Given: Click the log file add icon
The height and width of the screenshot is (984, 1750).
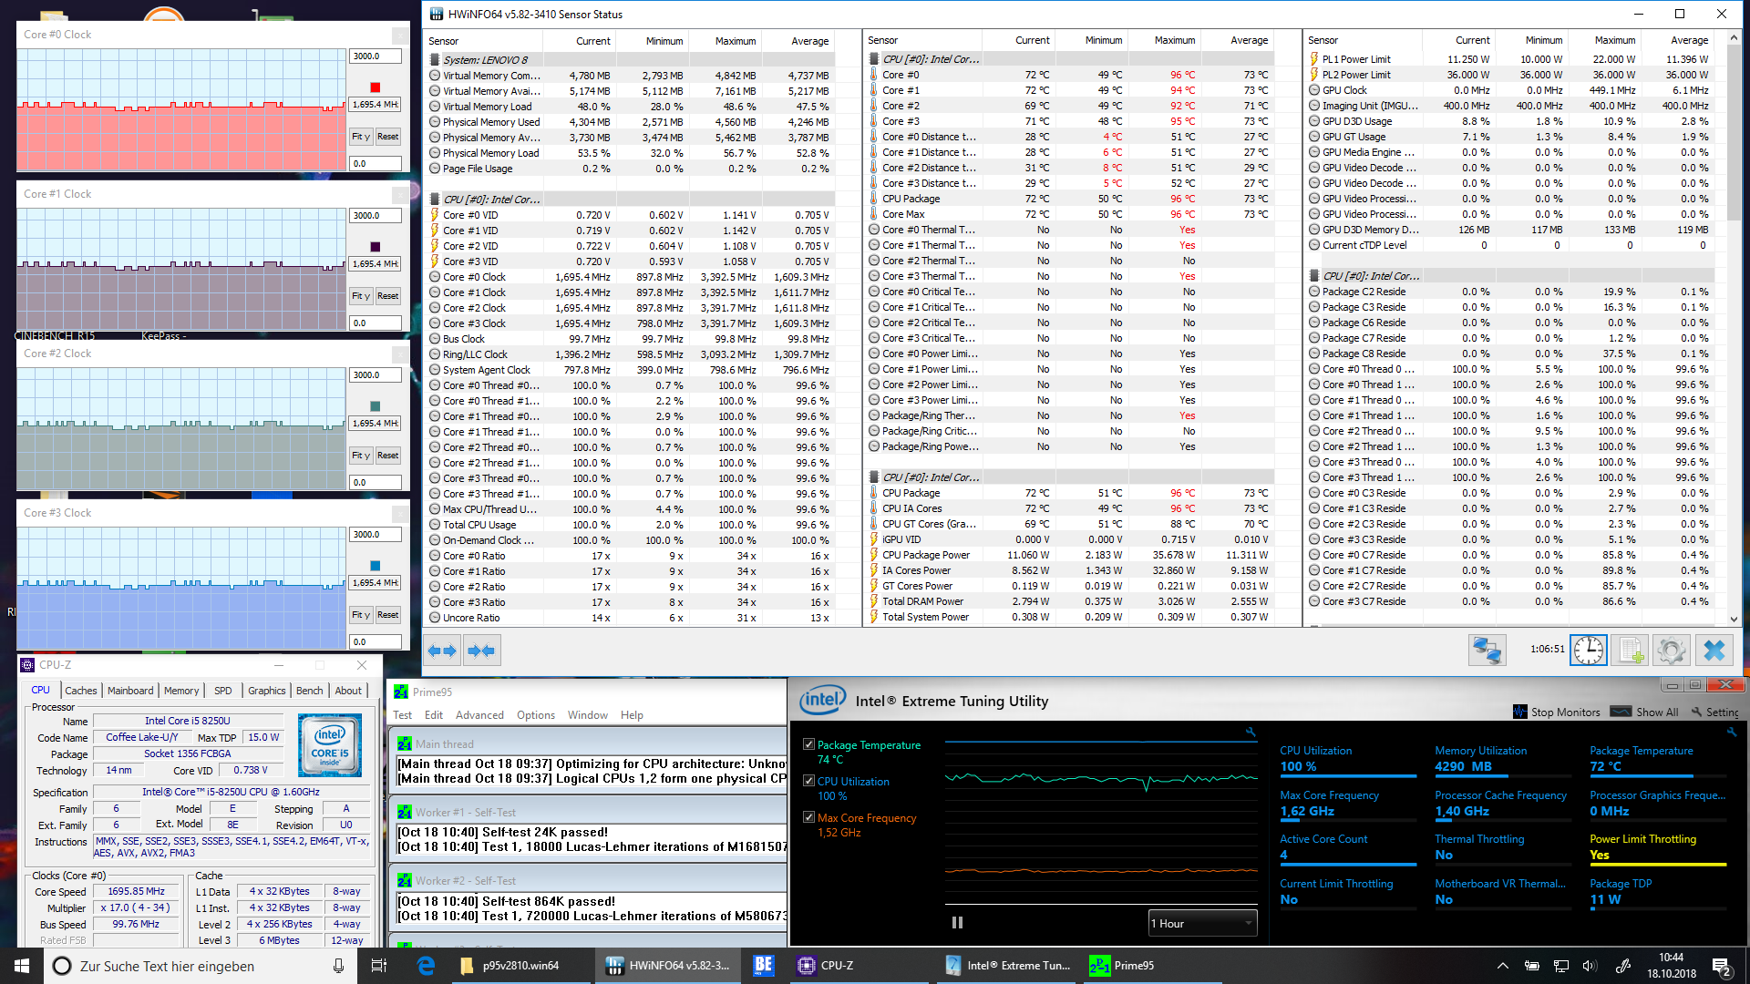Looking at the screenshot, I should 1630,651.
